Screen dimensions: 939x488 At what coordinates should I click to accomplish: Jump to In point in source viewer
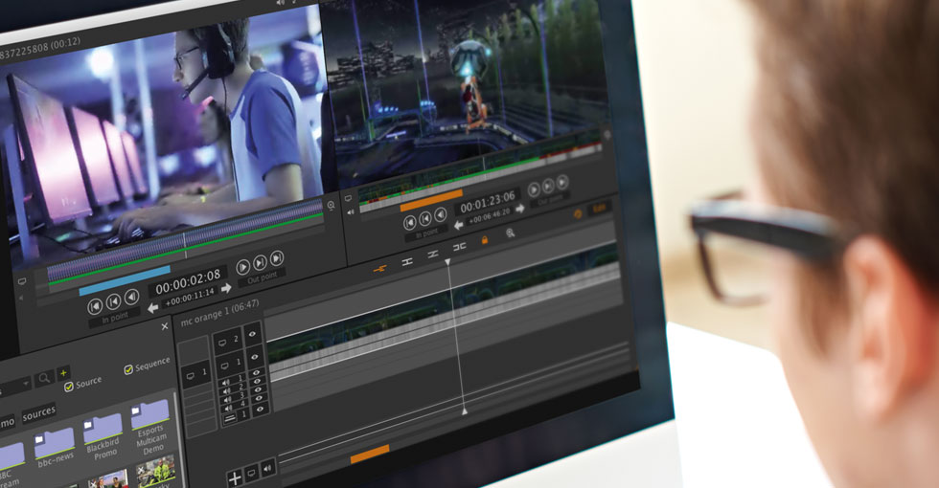tap(95, 307)
